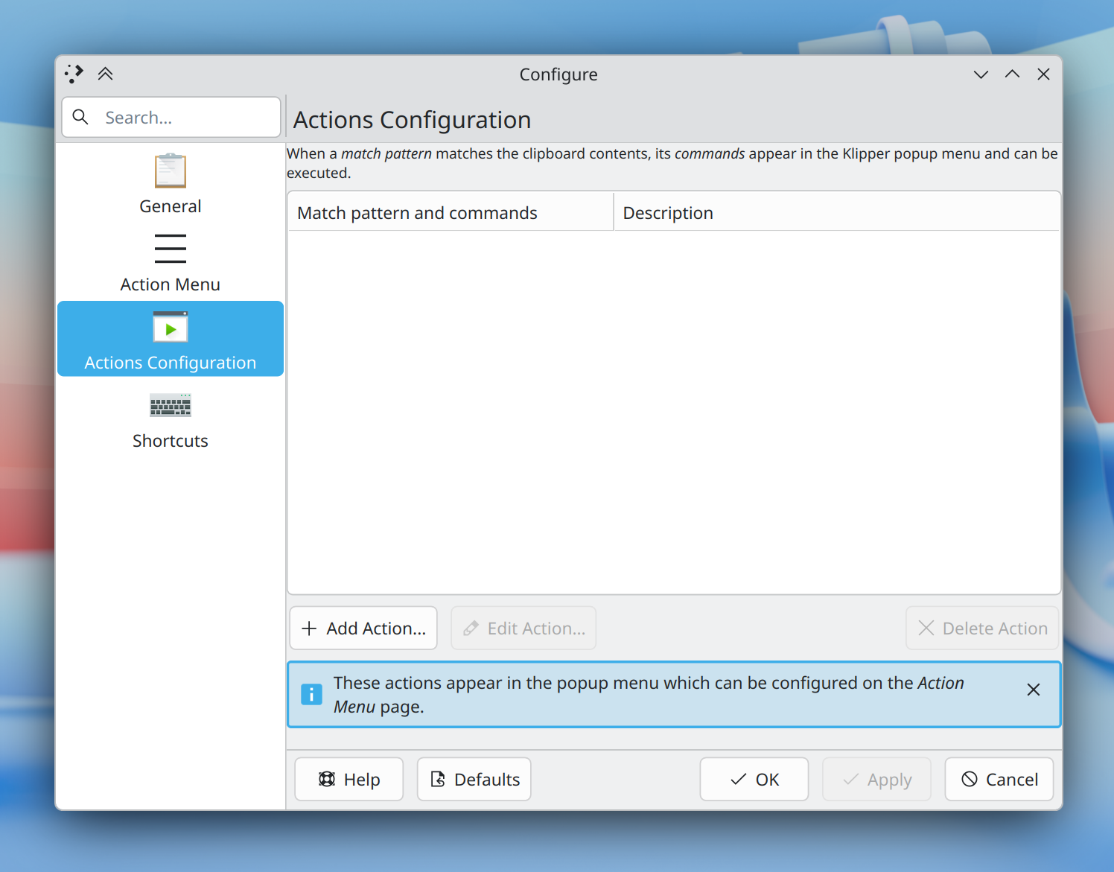Image resolution: width=1114 pixels, height=872 pixels.
Task: Open the Shortcuts keyboard icon
Action: (x=171, y=405)
